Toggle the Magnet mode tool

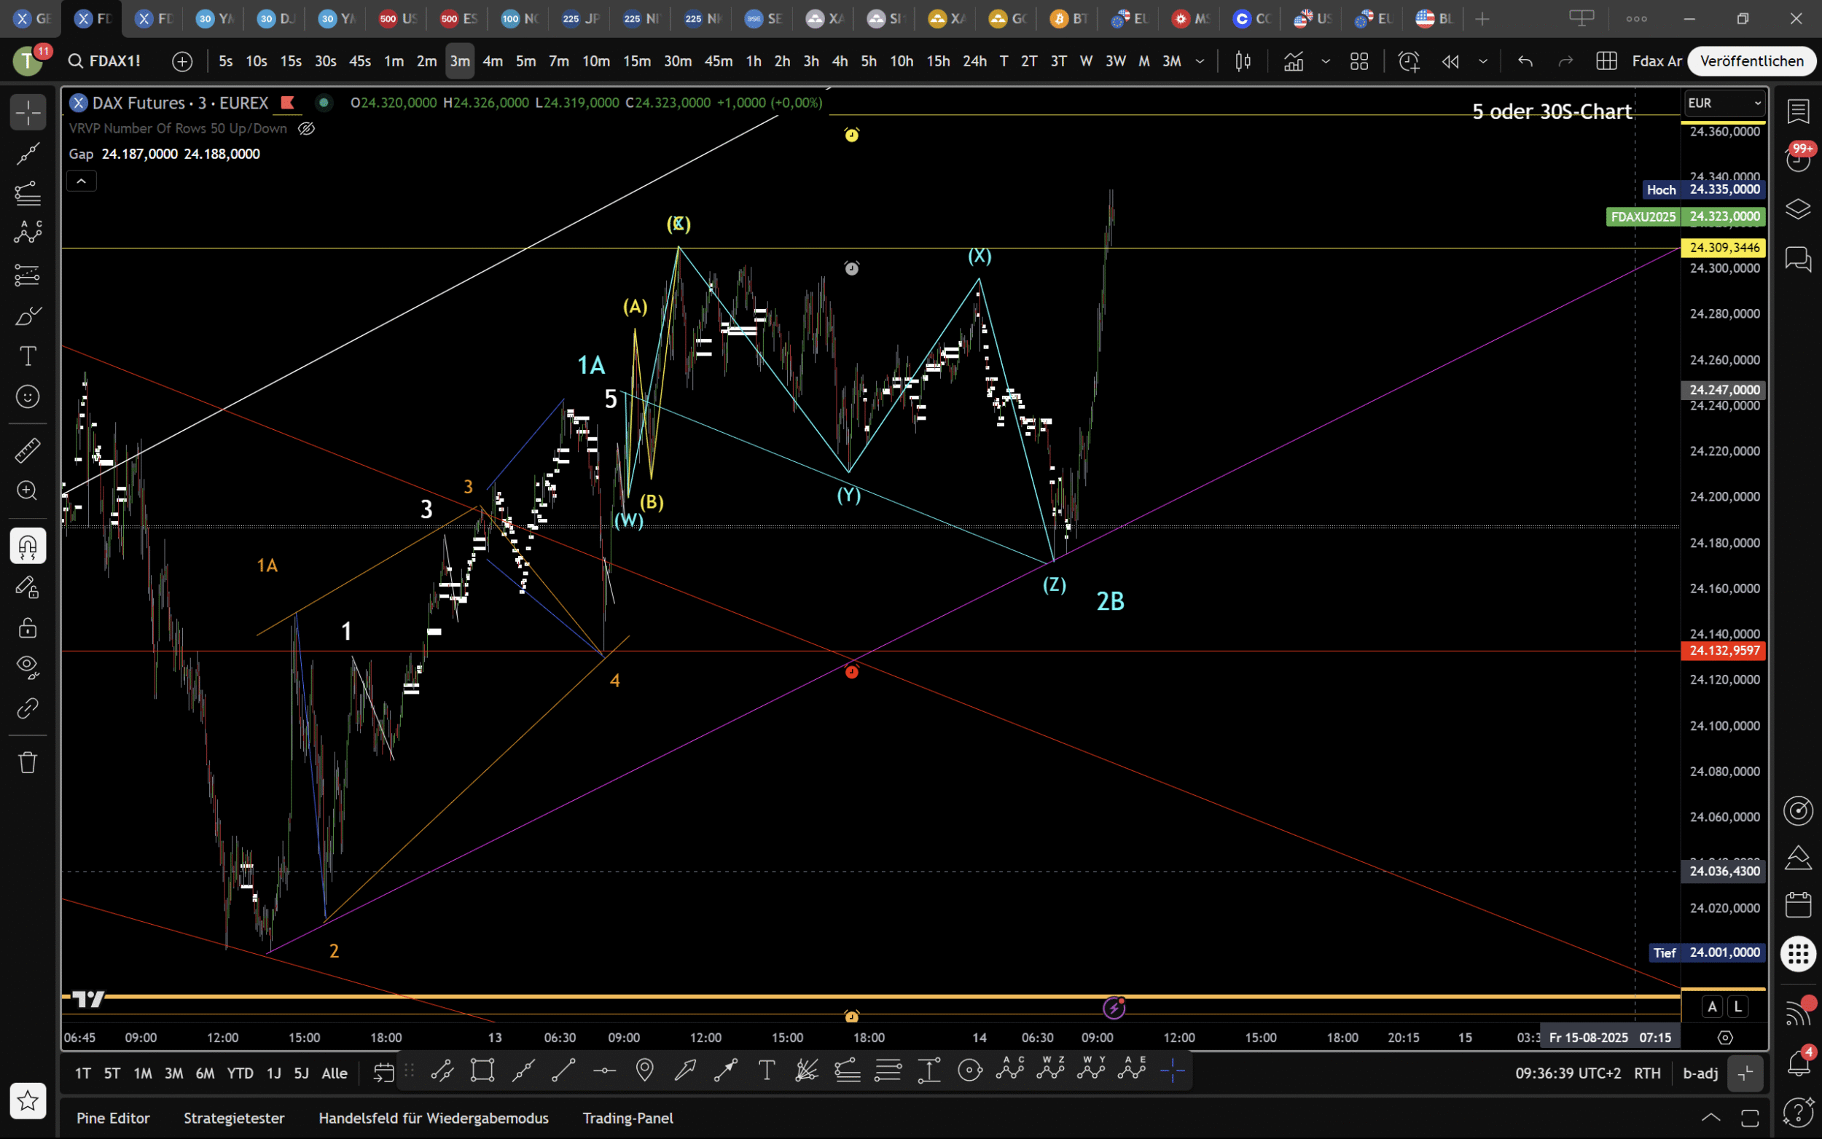click(28, 546)
